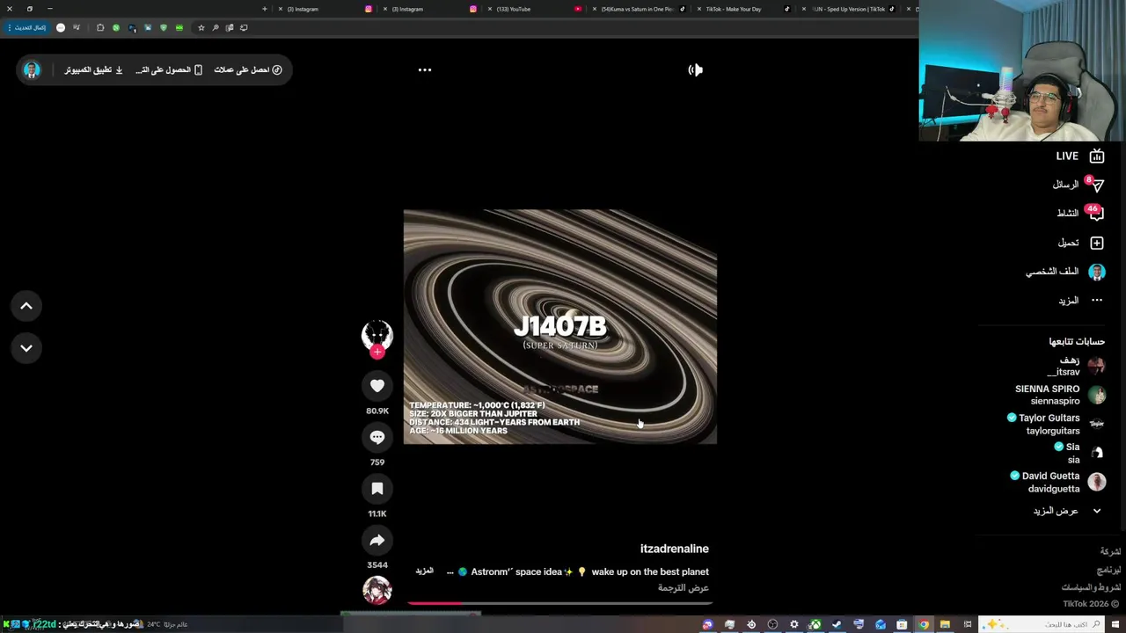1126x633 pixels.
Task: Switch to Kuma vs Saturn TikTok tab
Action: (x=639, y=9)
